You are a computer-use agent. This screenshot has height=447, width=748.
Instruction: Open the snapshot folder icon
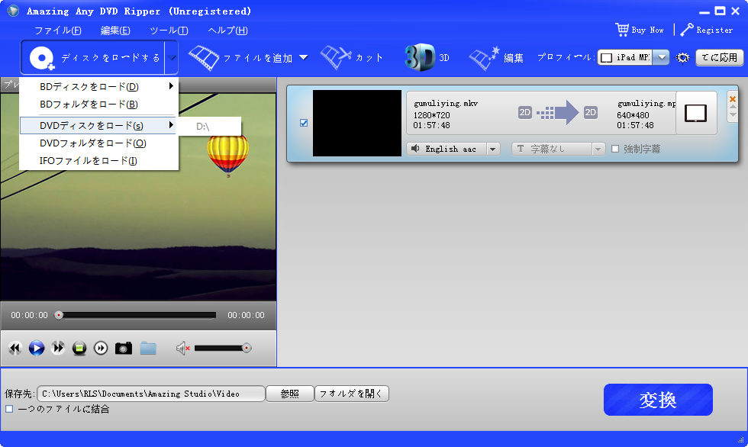148,349
